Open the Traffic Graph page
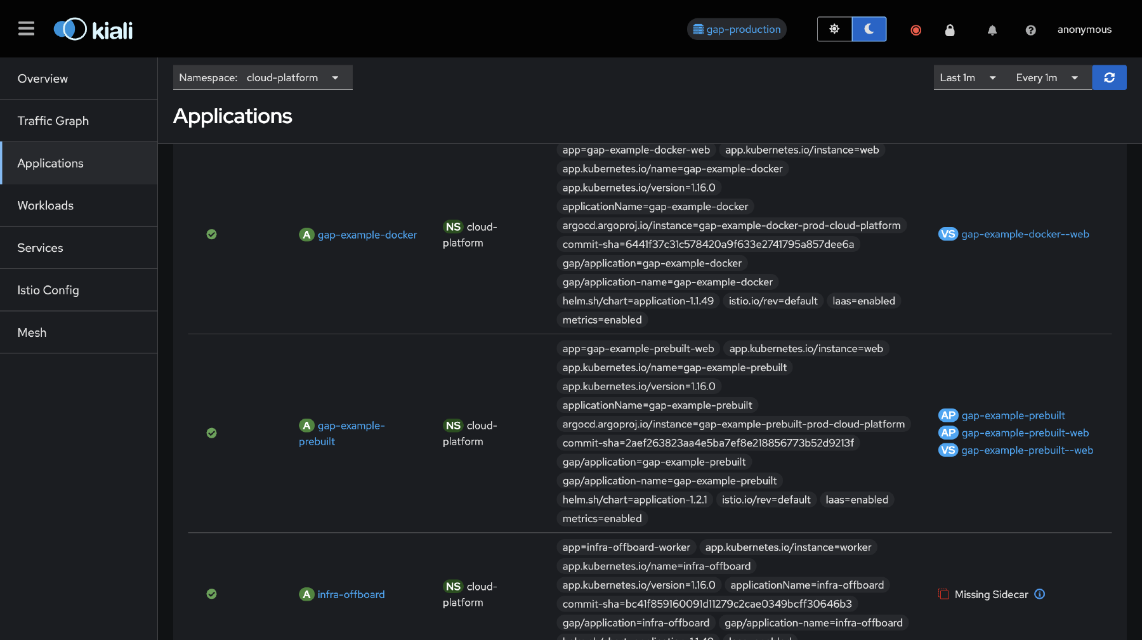1142x640 pixels. click(79, 121)
